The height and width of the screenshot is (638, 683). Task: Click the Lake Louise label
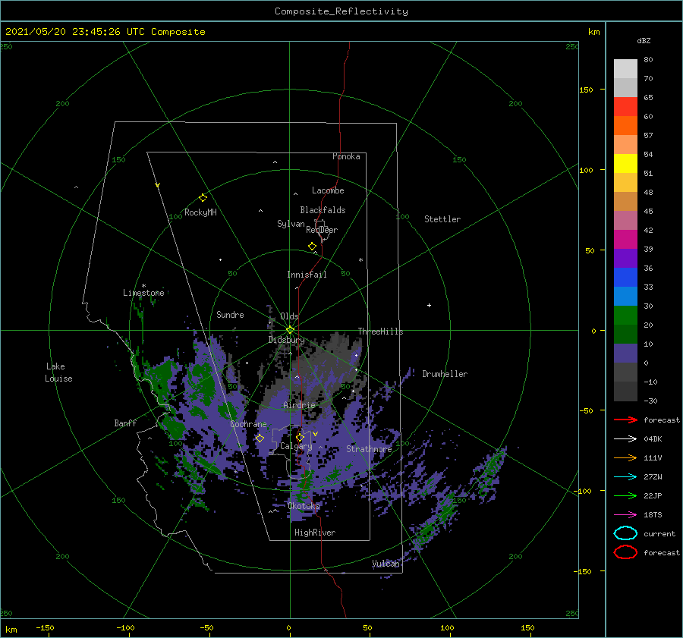tap(58, 372)
